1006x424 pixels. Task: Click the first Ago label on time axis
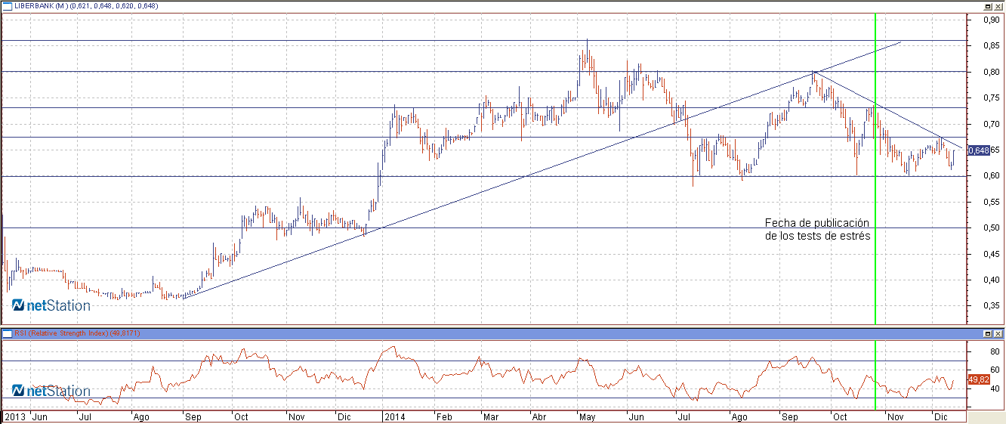(x=141, y=416)
